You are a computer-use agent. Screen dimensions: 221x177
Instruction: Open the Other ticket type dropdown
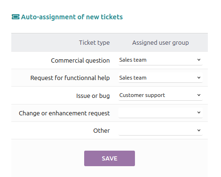pyautogui.click(x=160, y=130)
